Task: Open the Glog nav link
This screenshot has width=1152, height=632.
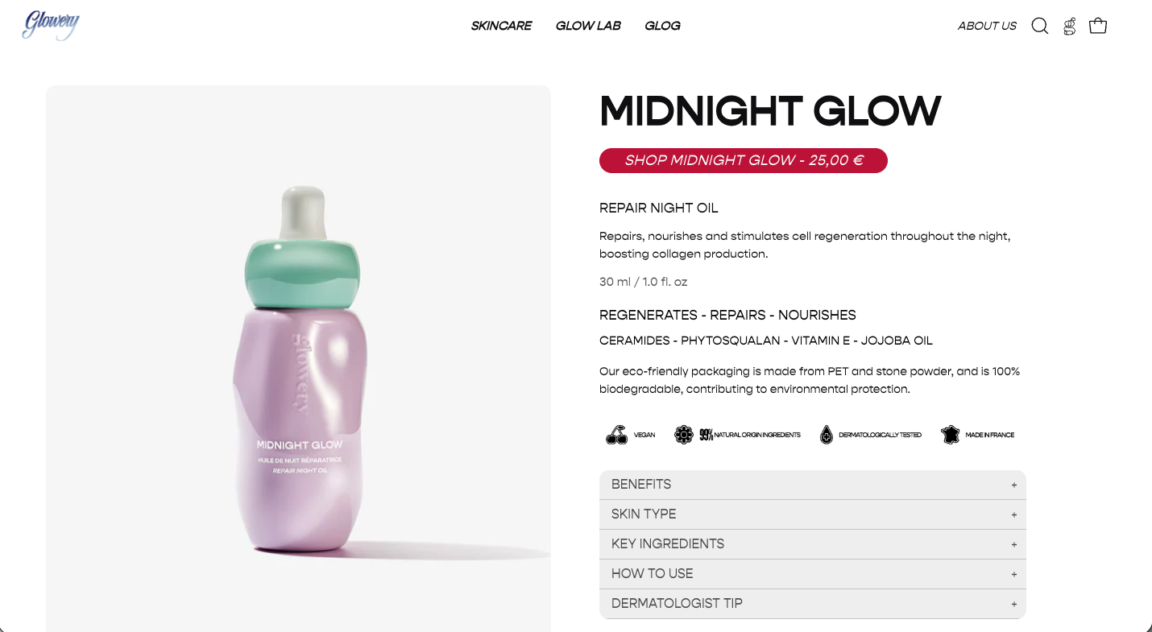Action: [x=662, y=26]
